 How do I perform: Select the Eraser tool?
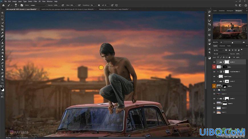click(2, 50)
